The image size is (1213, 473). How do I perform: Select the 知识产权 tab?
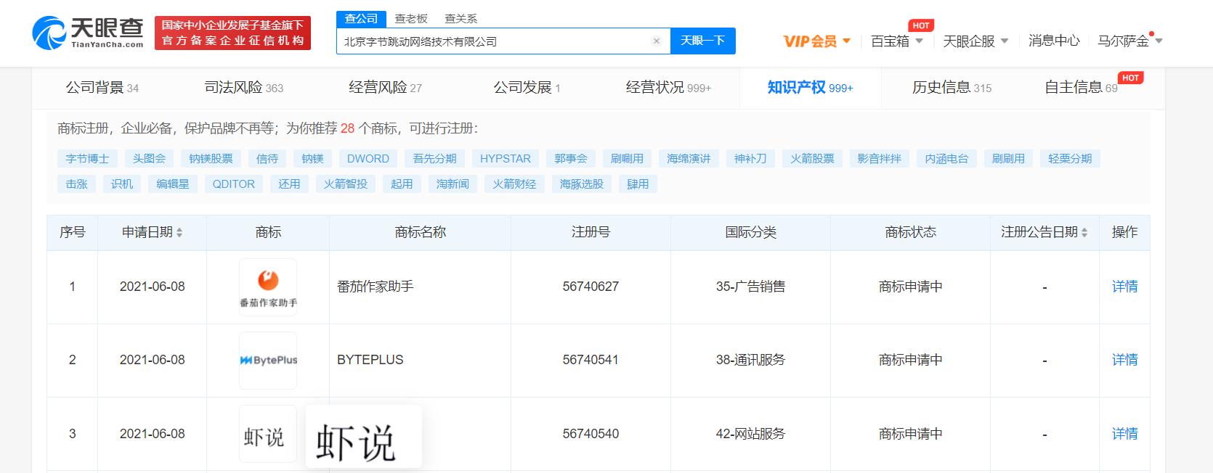[x=810, y=88]
